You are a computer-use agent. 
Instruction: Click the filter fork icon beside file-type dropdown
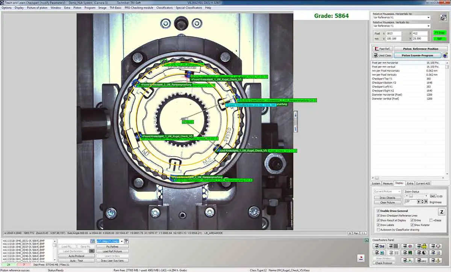[127, 241]
